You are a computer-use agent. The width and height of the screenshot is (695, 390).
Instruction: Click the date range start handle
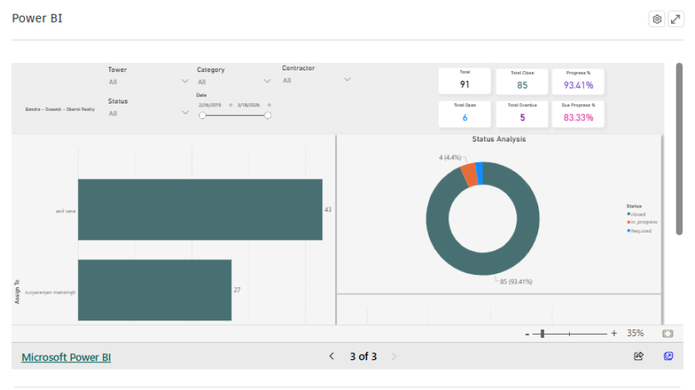tap(202, 115)
